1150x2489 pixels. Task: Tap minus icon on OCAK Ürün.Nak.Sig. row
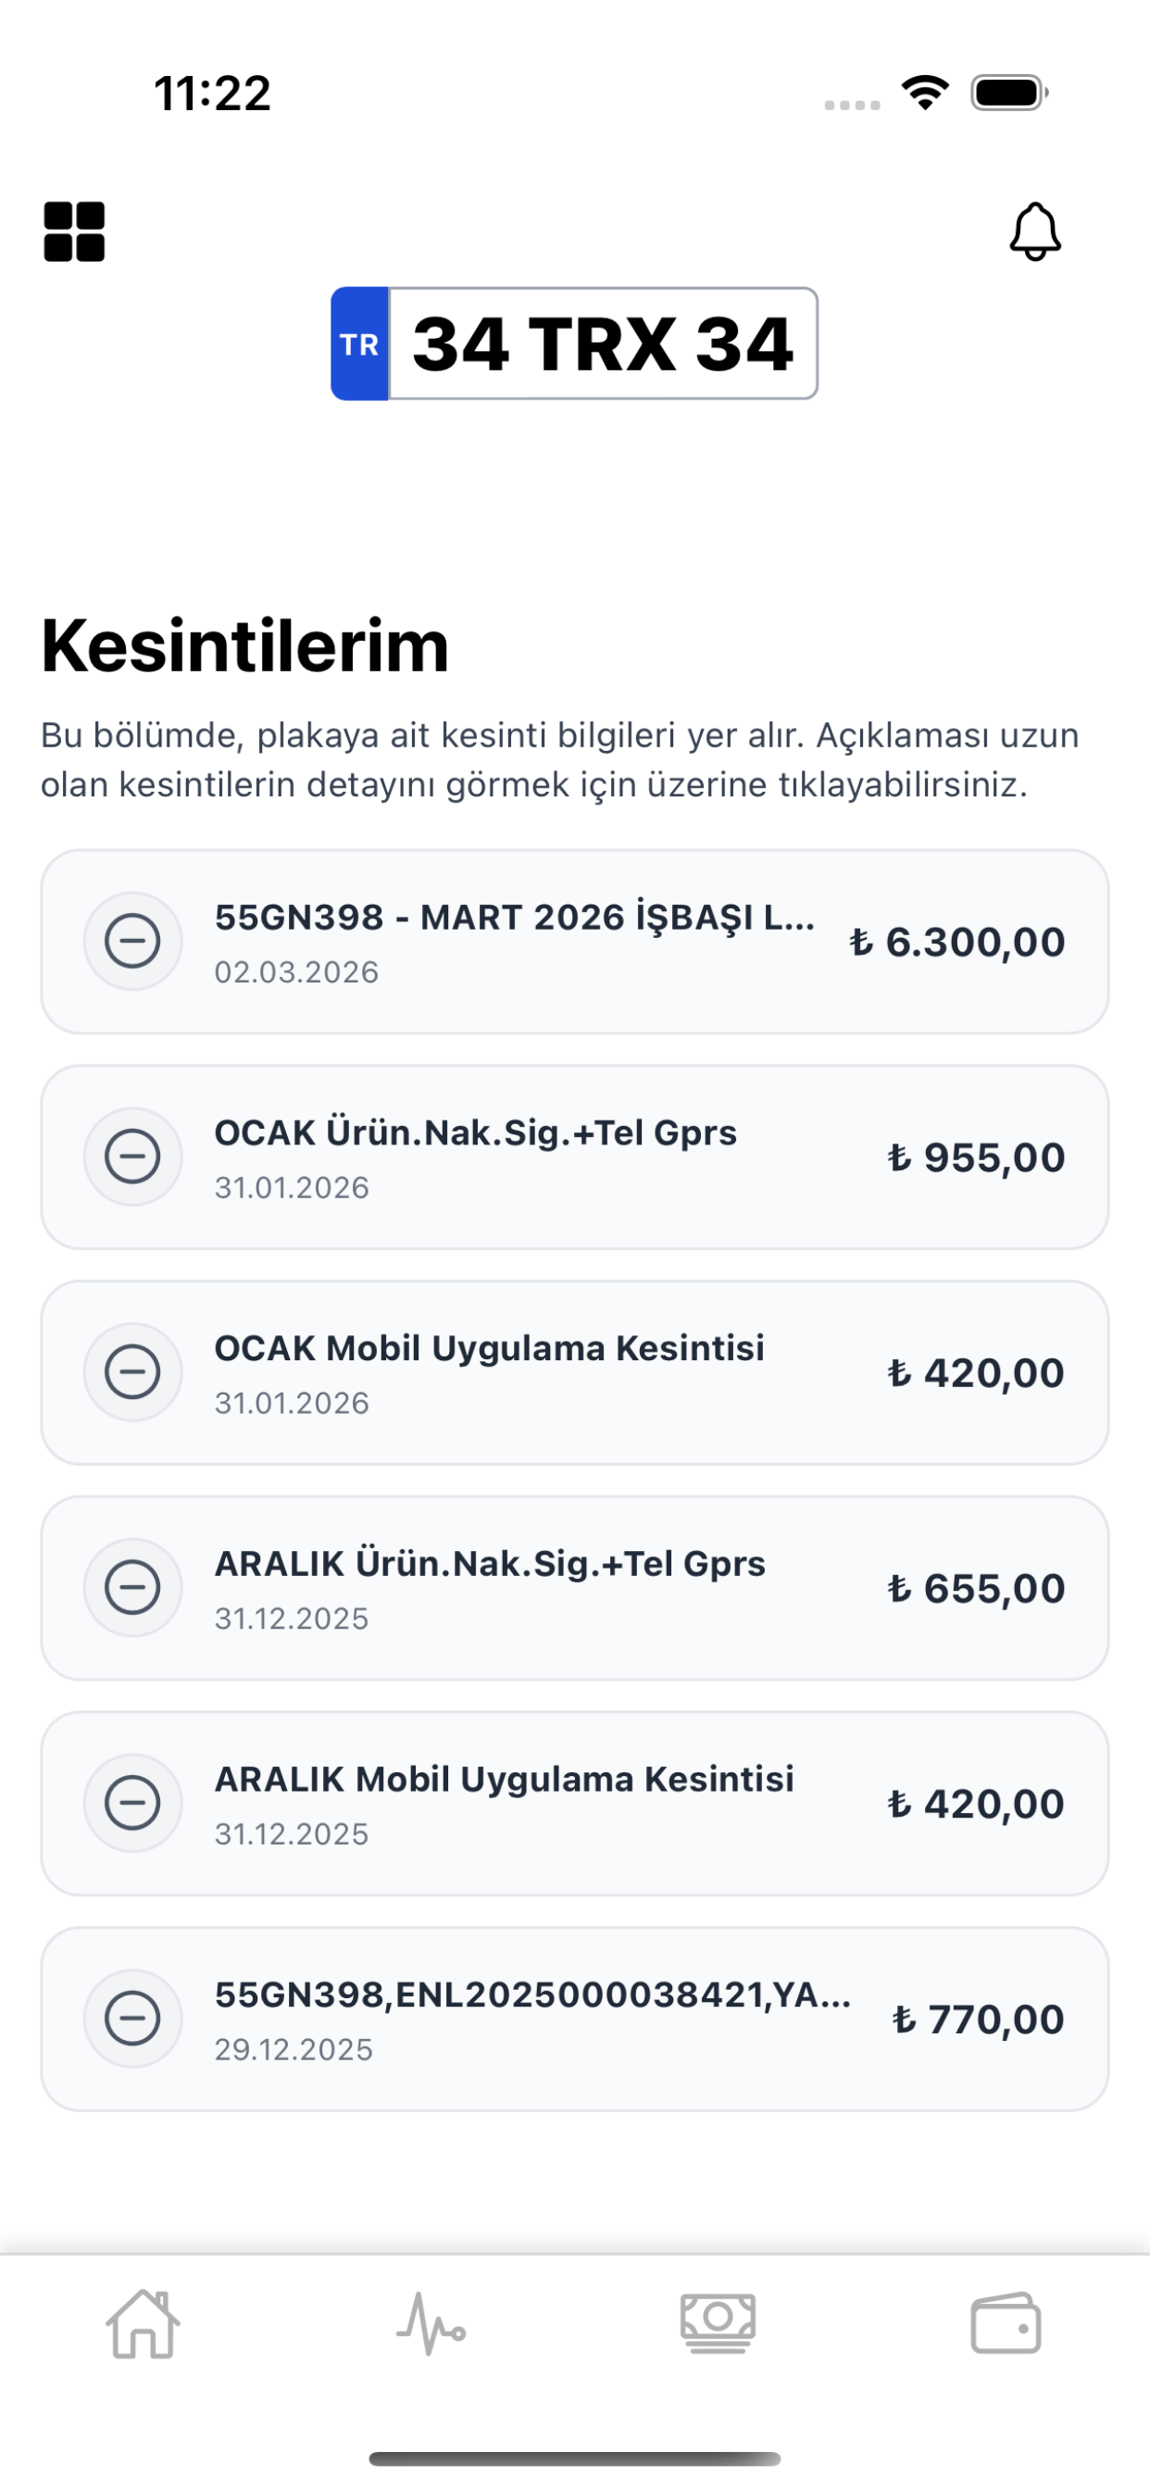click(132, 1157)
